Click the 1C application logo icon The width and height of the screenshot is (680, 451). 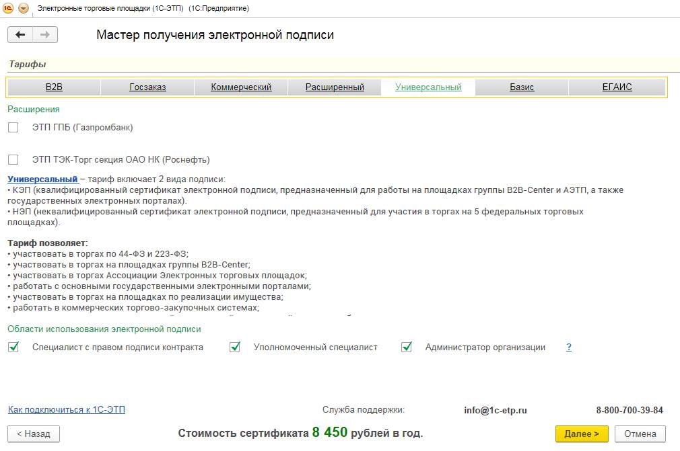pyautogui.click(x=8, y=8)
